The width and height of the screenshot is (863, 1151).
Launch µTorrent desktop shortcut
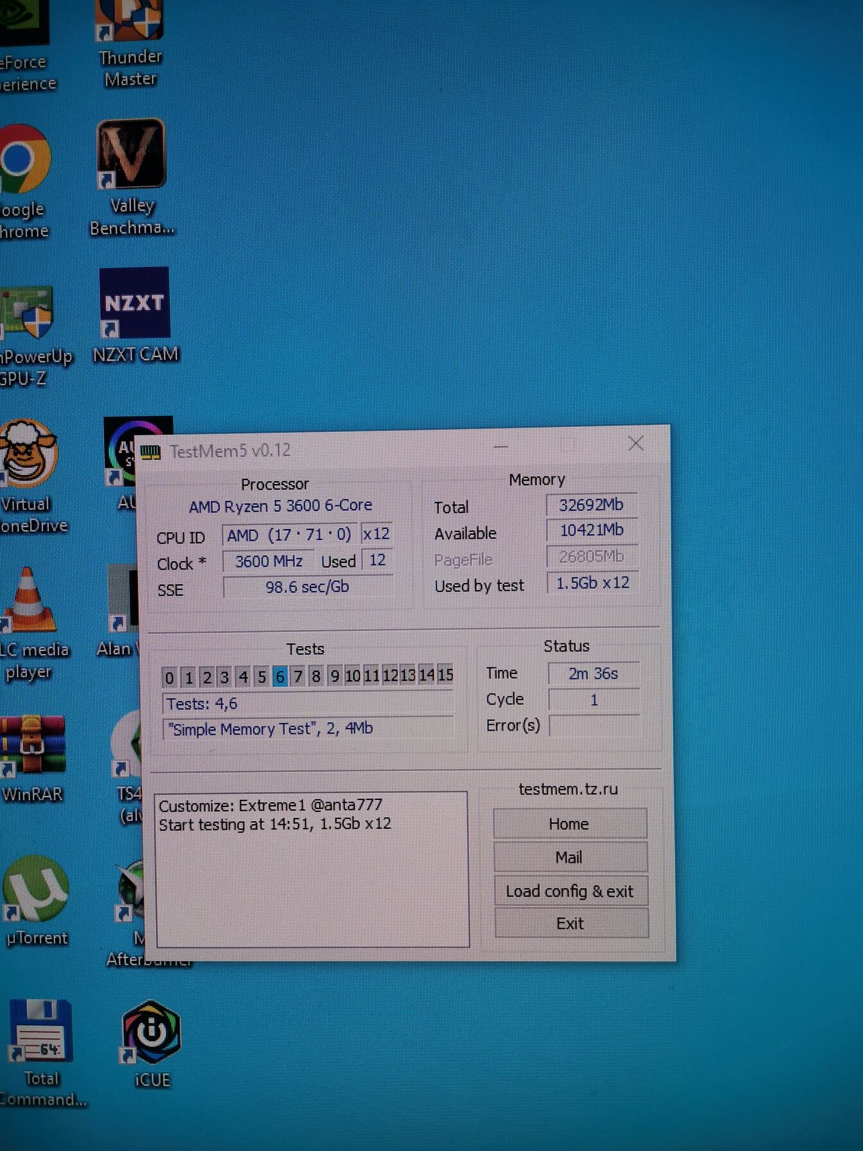36,900
